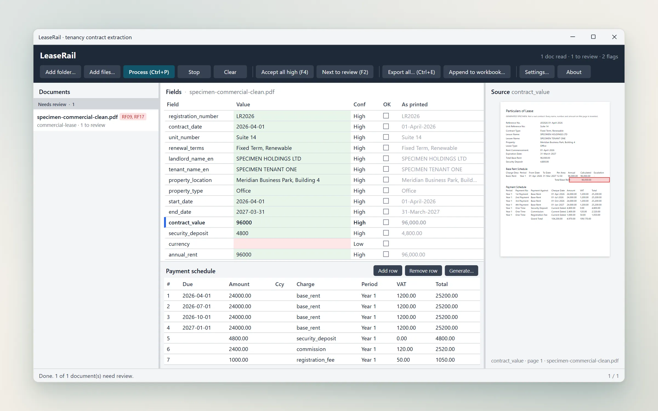Tick OK checkbox for registration_number

pos(386,116)
